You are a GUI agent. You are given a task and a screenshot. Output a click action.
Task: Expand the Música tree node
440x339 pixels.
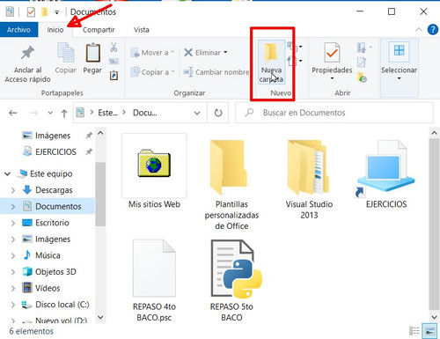click(13, 255)
